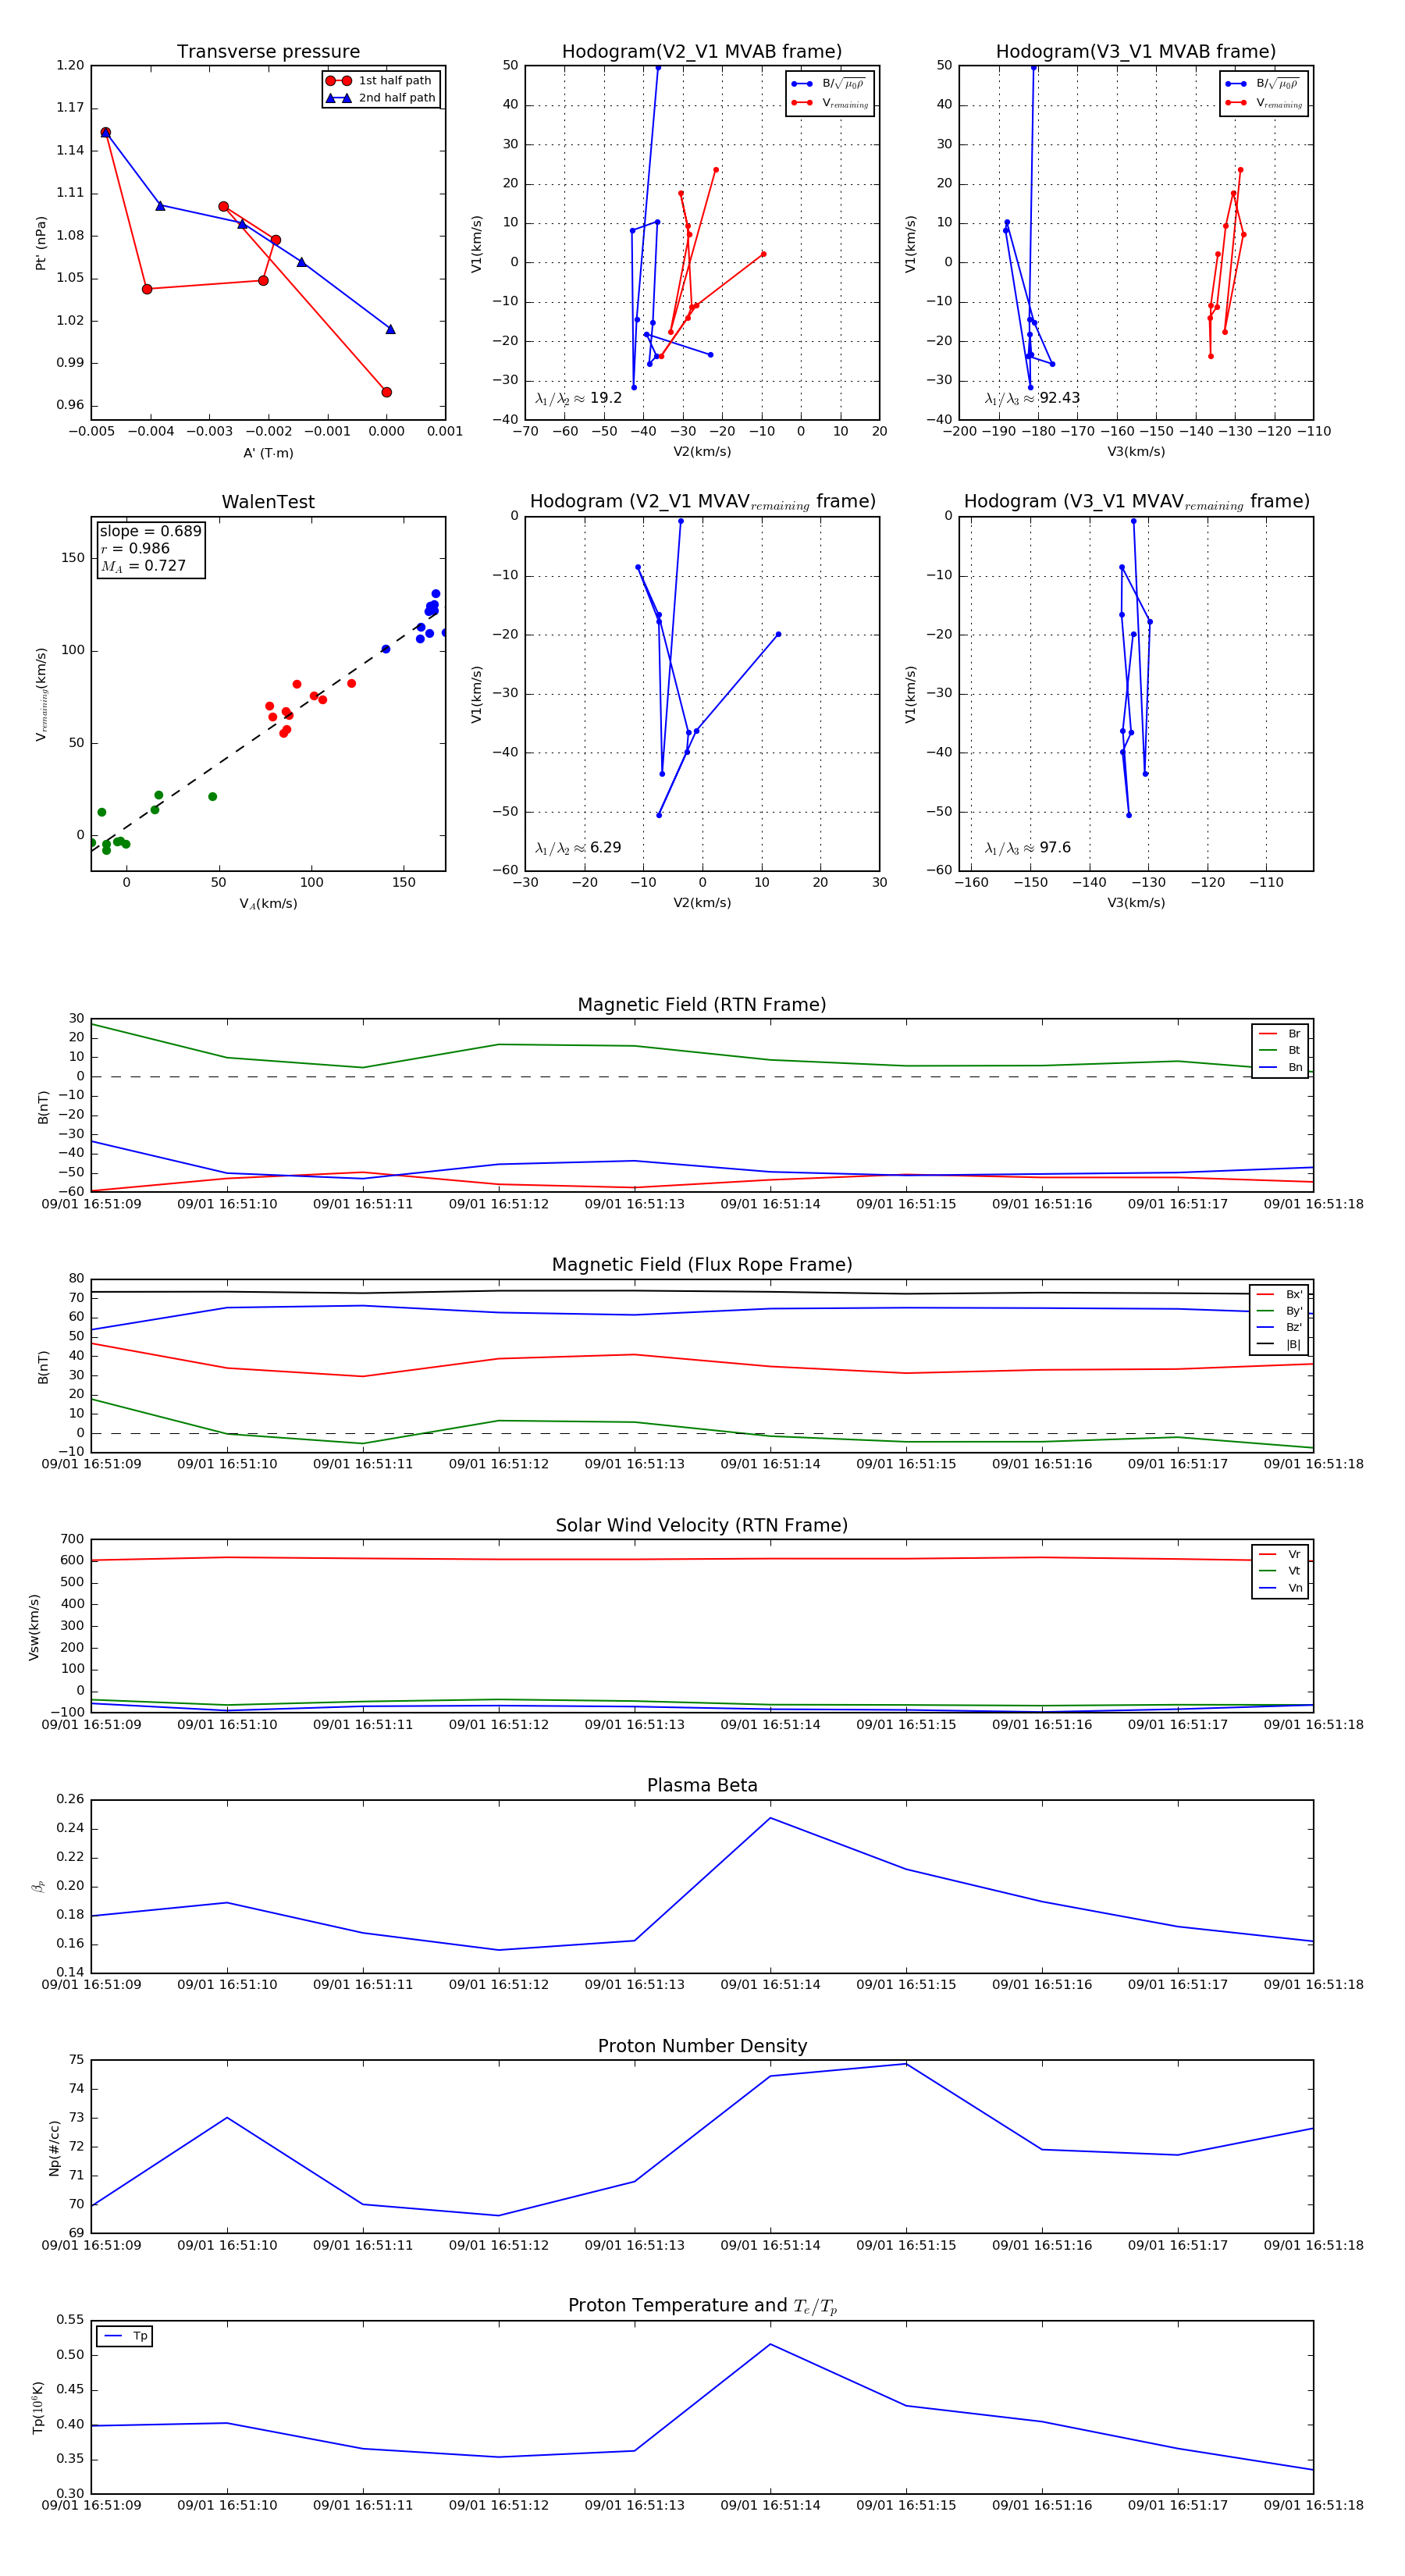Click the 'M_A = 0.727' text
1405x2576 pixels.
tap(143, 566)
